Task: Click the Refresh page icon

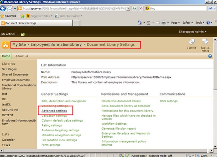Action: 134,8
